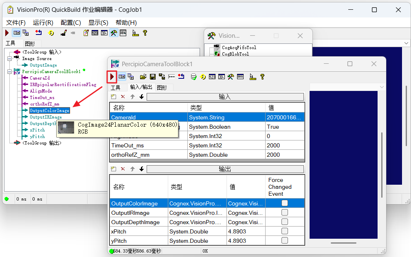
Task: Select OutputImage under Image Source
Action: click(43, 65)
